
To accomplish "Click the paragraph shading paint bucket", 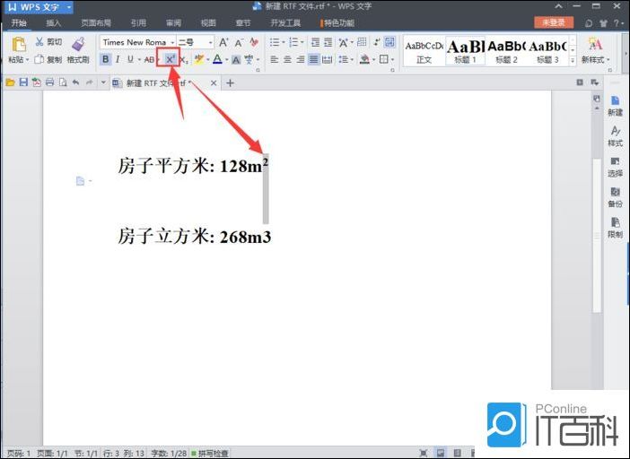I will click(364, 59).
